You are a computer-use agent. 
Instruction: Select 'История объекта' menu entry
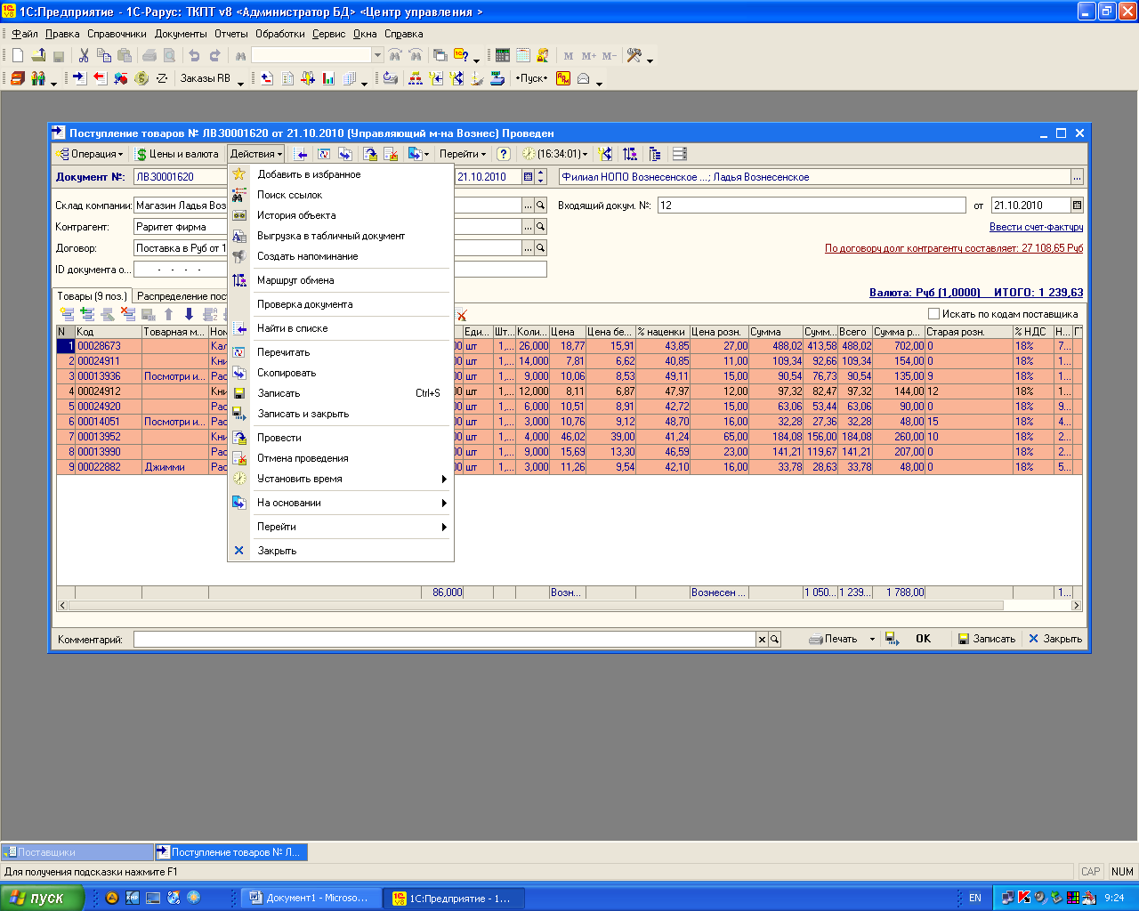click(x=341, y=215)
